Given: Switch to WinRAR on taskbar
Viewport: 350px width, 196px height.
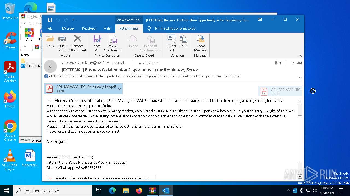Looking at the screenshot, I should pos(153,191).
